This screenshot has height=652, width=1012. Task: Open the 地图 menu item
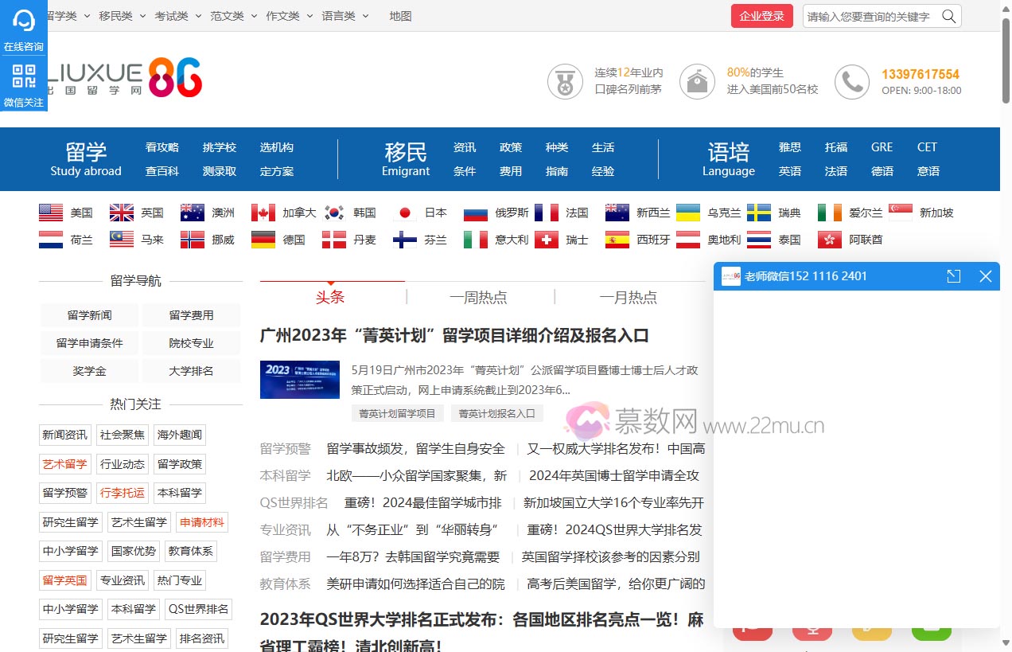(x=400, y=15)
